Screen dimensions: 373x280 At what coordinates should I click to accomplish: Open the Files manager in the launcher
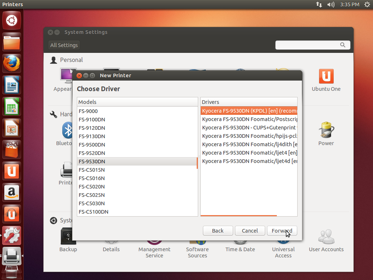(x=12, y=42)
